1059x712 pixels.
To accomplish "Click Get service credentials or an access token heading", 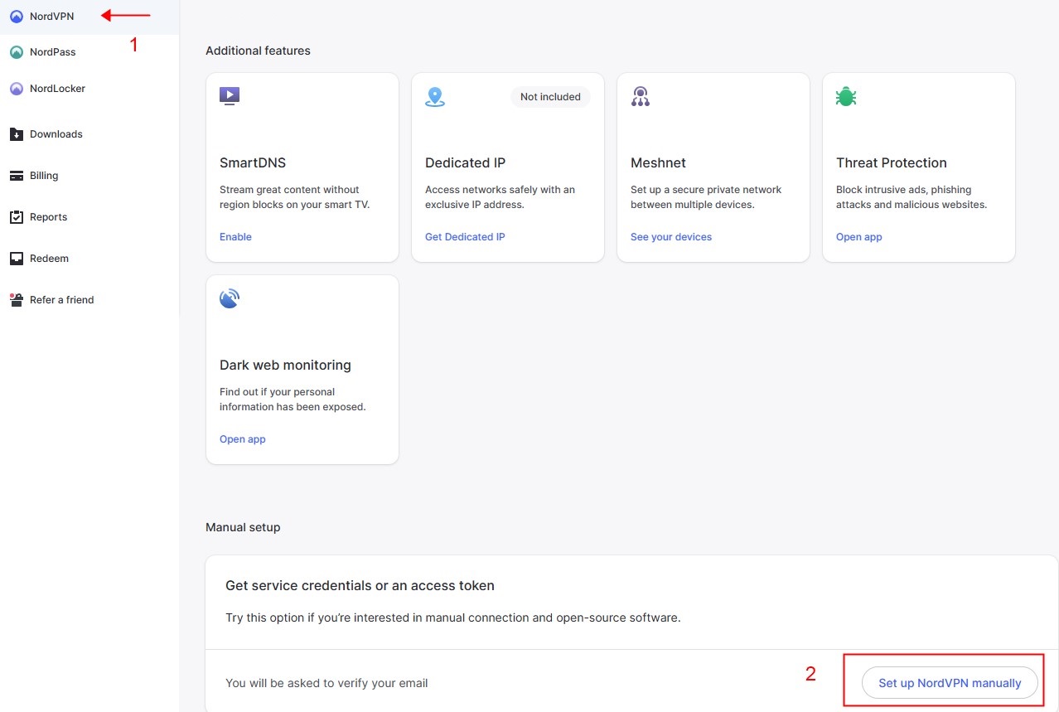I will tap(360, 586).
